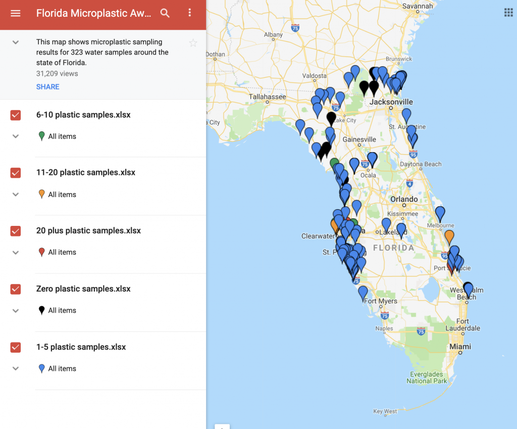This screenshot has width=517, height=429.
Task: Expand All items under 1-5 plastic samples
Action: 16,369
